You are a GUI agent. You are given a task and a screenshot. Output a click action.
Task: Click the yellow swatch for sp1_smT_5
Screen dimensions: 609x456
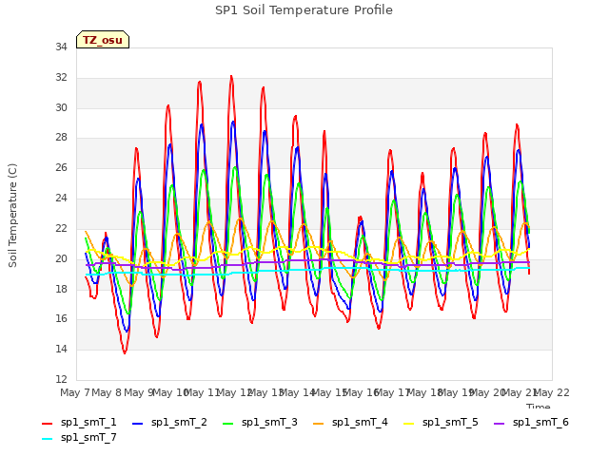click(x=408, y=424)
